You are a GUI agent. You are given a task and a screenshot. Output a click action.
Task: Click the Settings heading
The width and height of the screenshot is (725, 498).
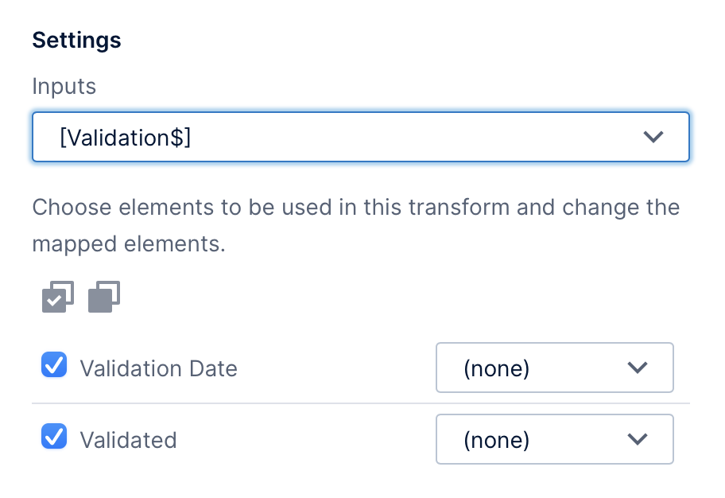[77, 40]
